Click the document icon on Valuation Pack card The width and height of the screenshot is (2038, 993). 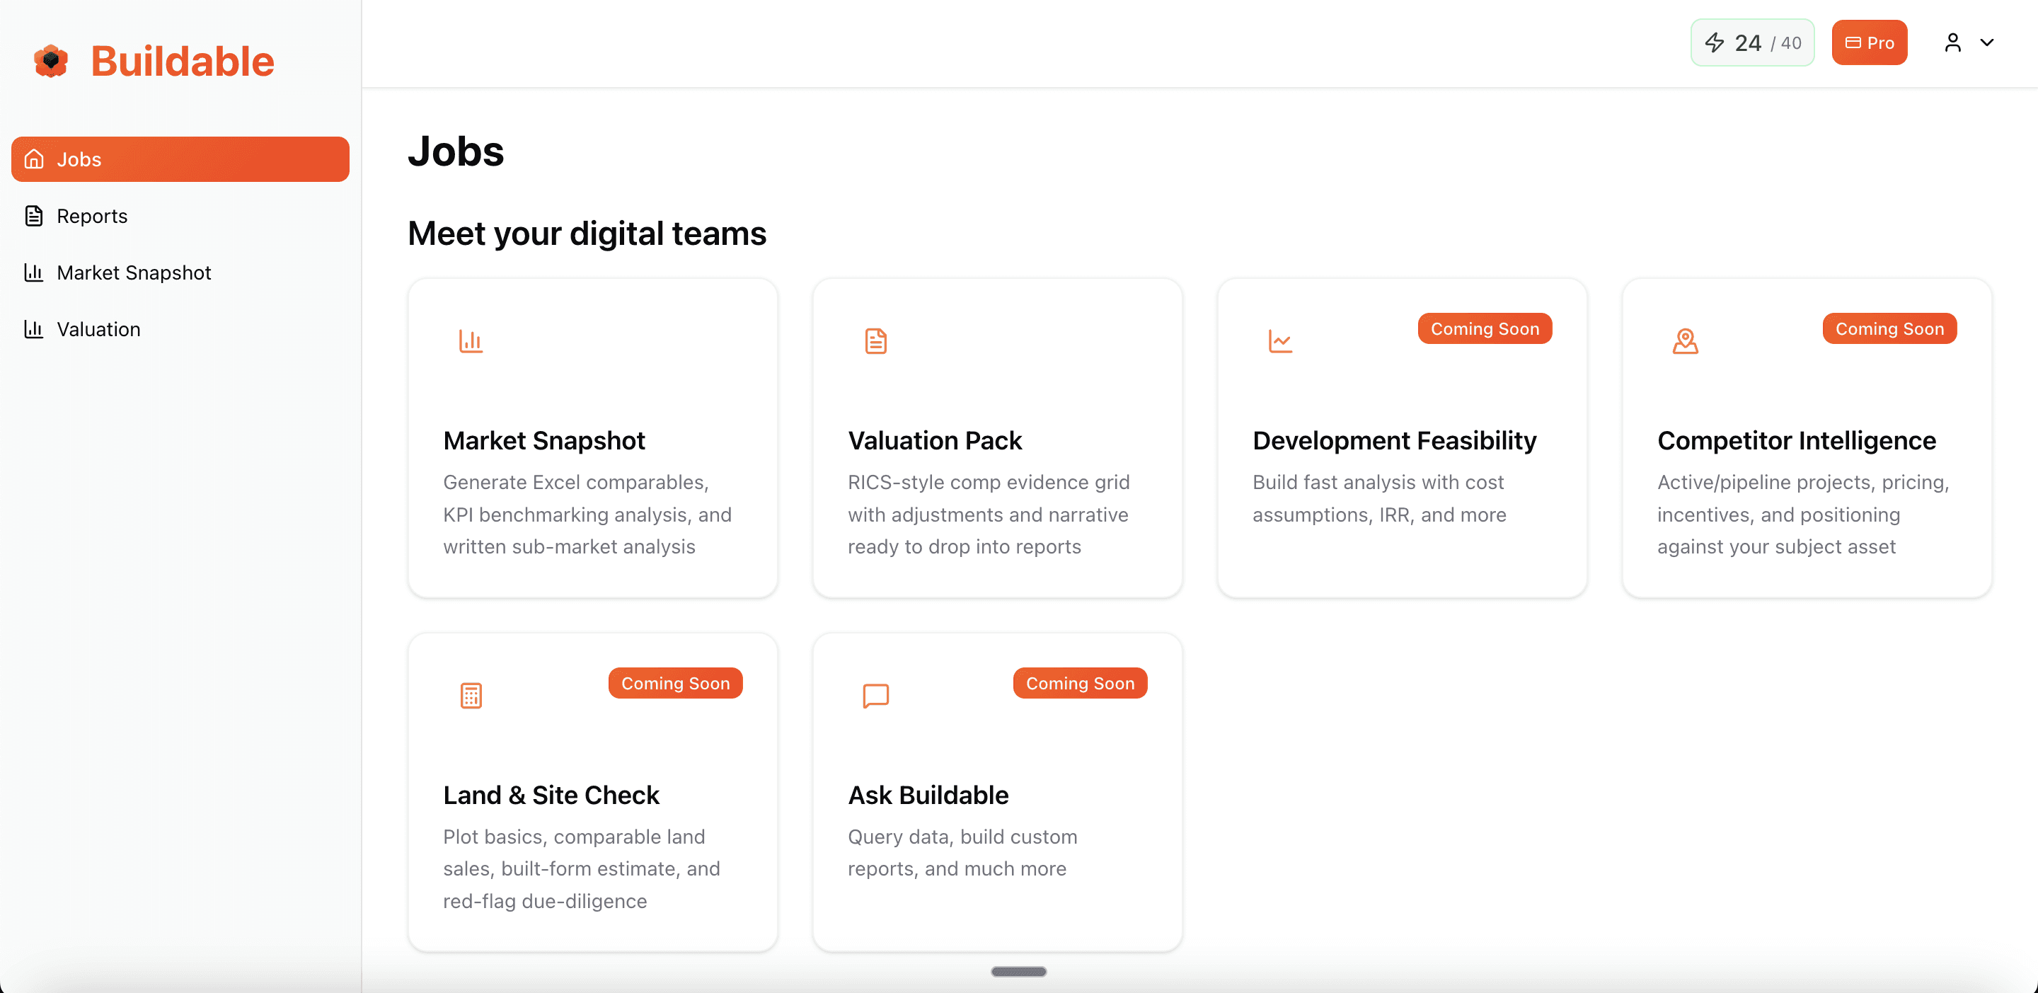pyautogui.click(x=876, y=341)
